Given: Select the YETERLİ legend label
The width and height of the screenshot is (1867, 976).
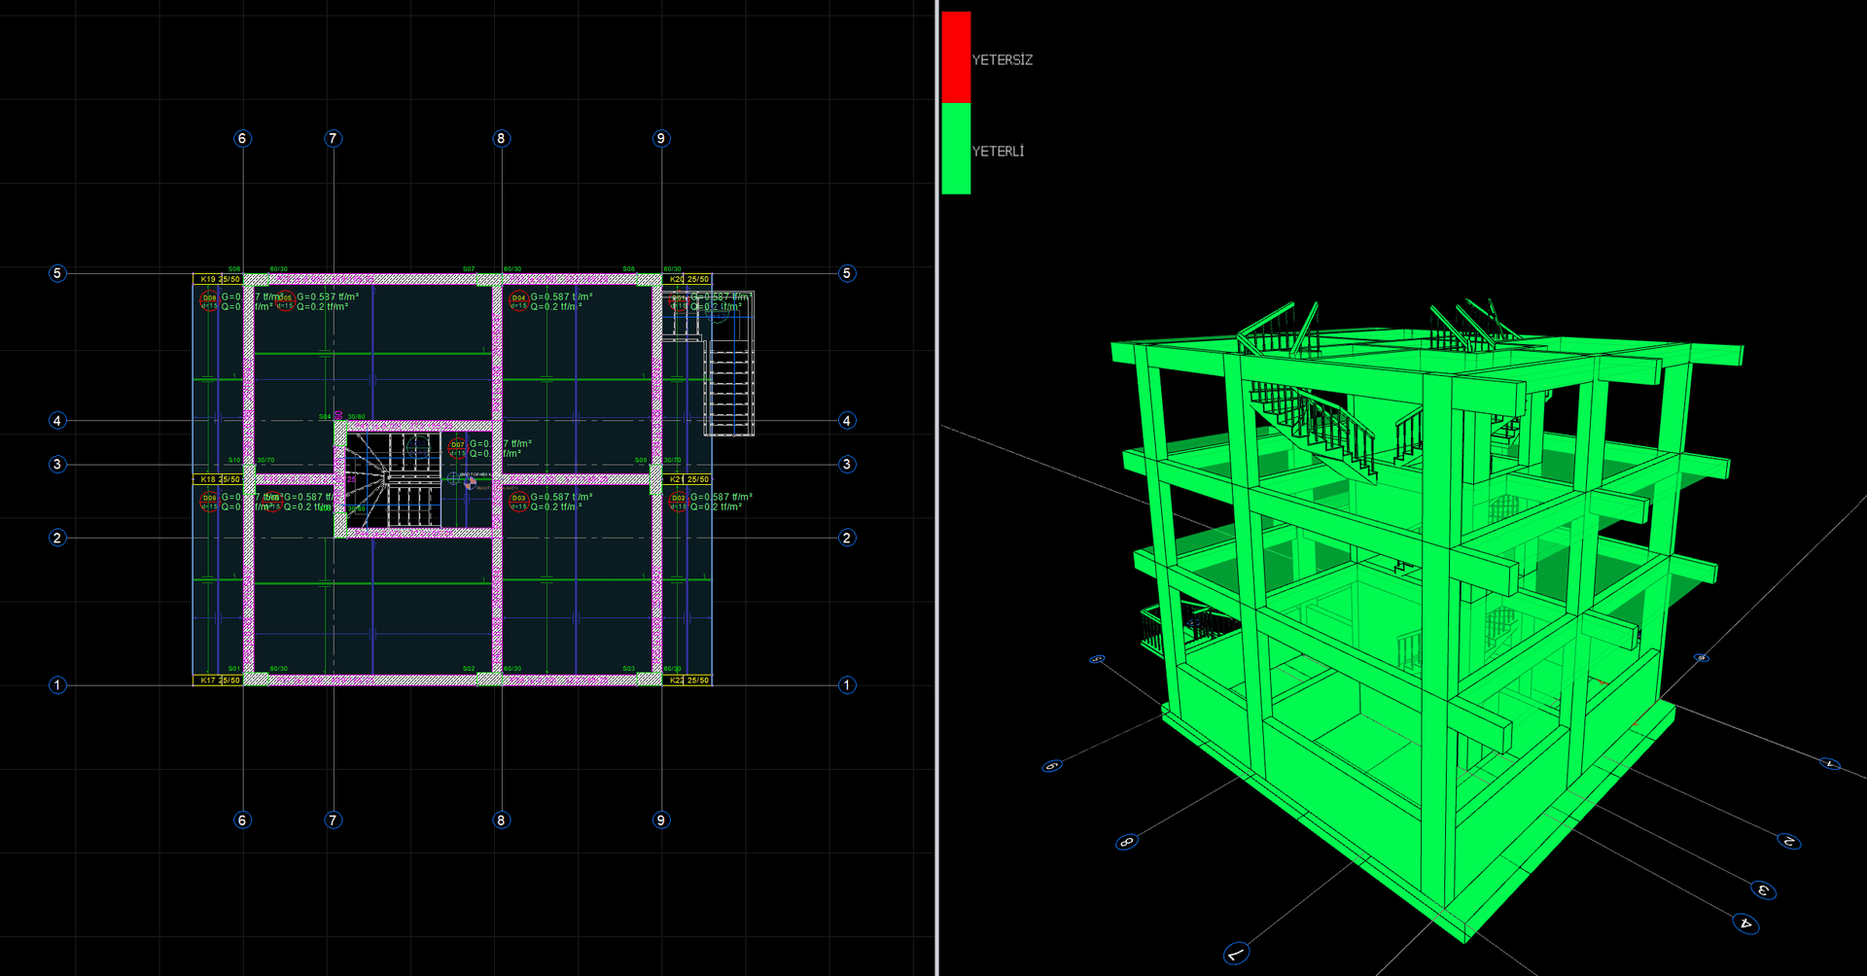Looking at the screenshot, I should tap(998, 152).
